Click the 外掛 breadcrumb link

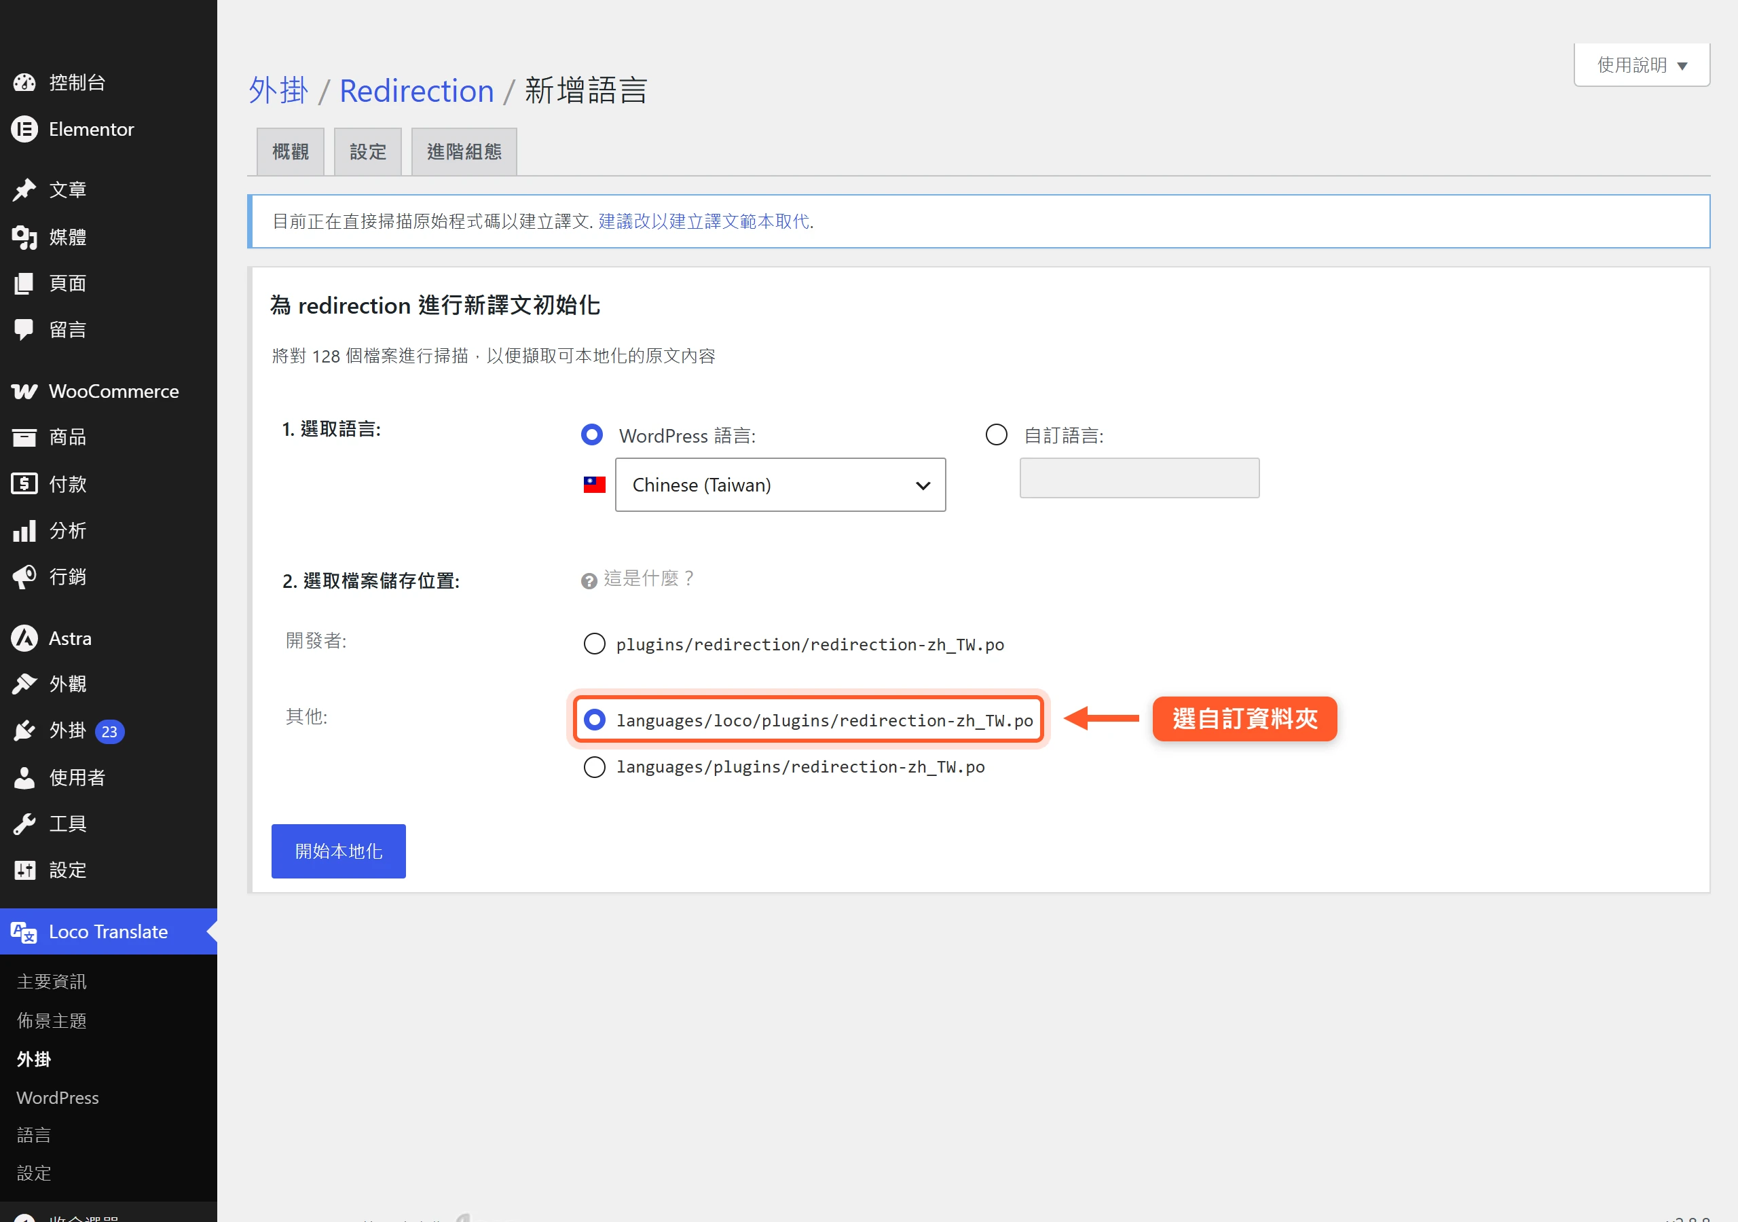[x=278, y=91]
